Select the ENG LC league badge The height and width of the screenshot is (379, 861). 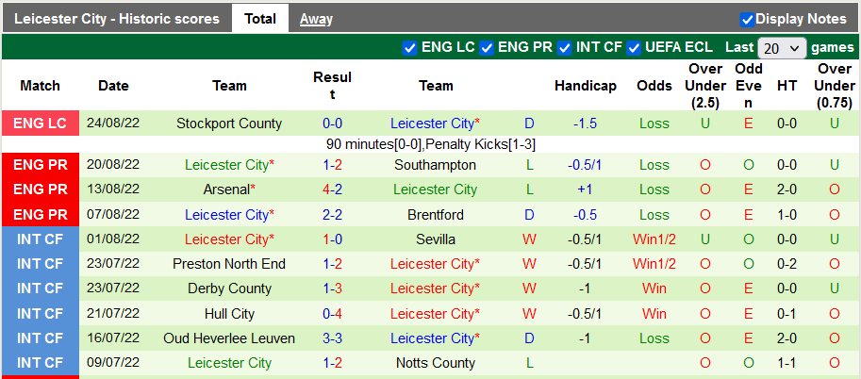point(41,124)
